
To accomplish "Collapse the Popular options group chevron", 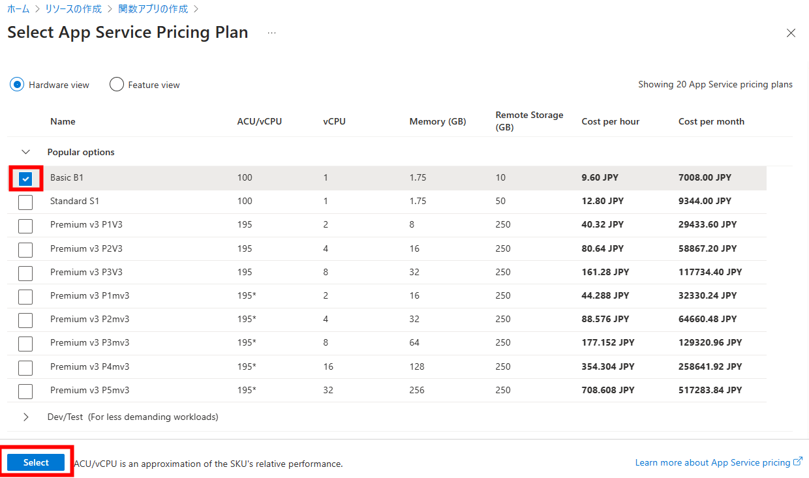I will point(26,152).
